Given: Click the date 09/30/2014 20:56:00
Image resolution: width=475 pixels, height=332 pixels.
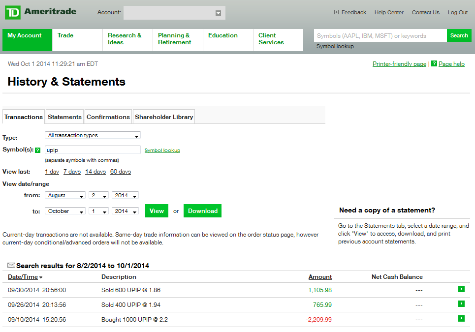Looking at the screenshot, I should (37, 290).
